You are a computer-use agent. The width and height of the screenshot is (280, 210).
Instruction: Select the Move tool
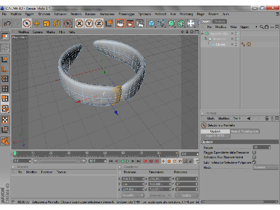pos(37,23)
